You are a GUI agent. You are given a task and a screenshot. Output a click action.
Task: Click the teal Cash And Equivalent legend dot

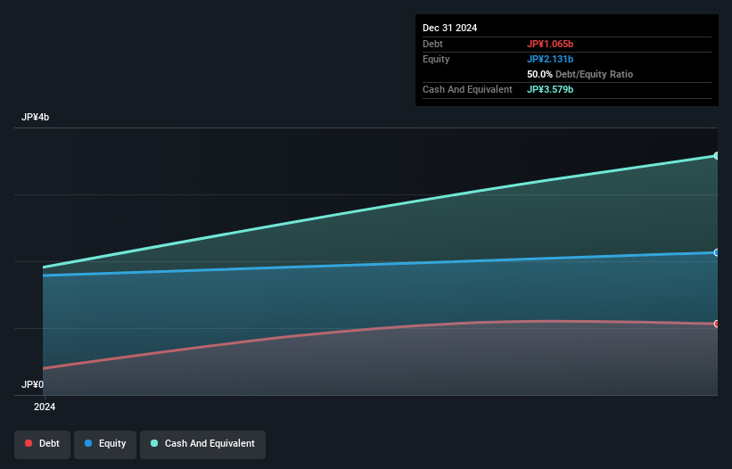pos(154,443)
